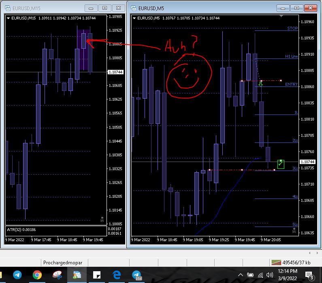
Task: Select the H1 Line label
Action: coord(291,56)
